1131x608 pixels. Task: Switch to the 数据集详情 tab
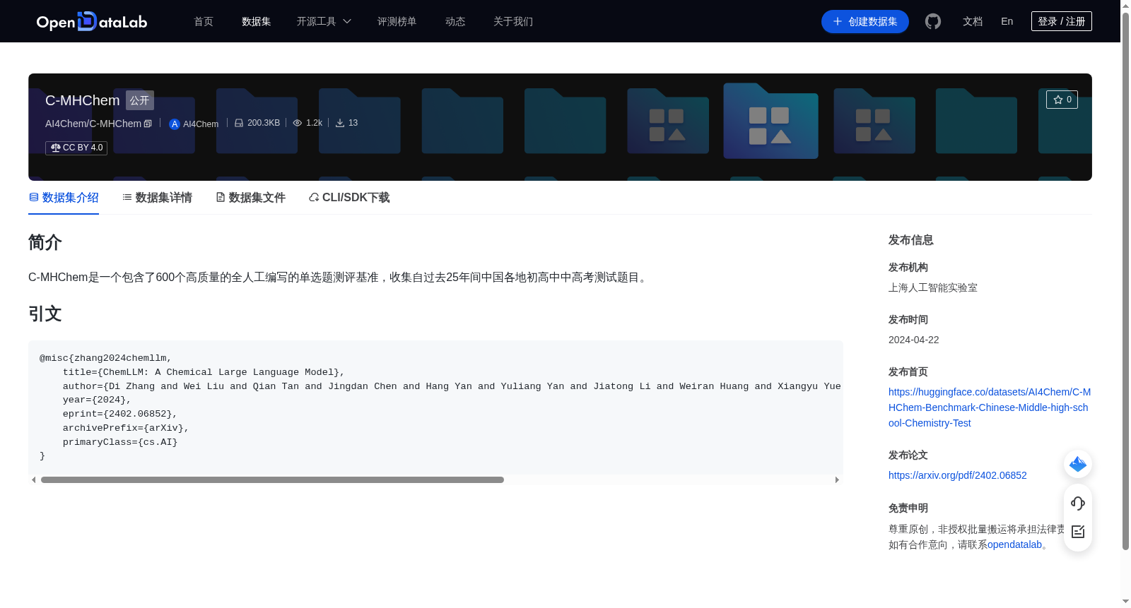[x=157, y=198]
